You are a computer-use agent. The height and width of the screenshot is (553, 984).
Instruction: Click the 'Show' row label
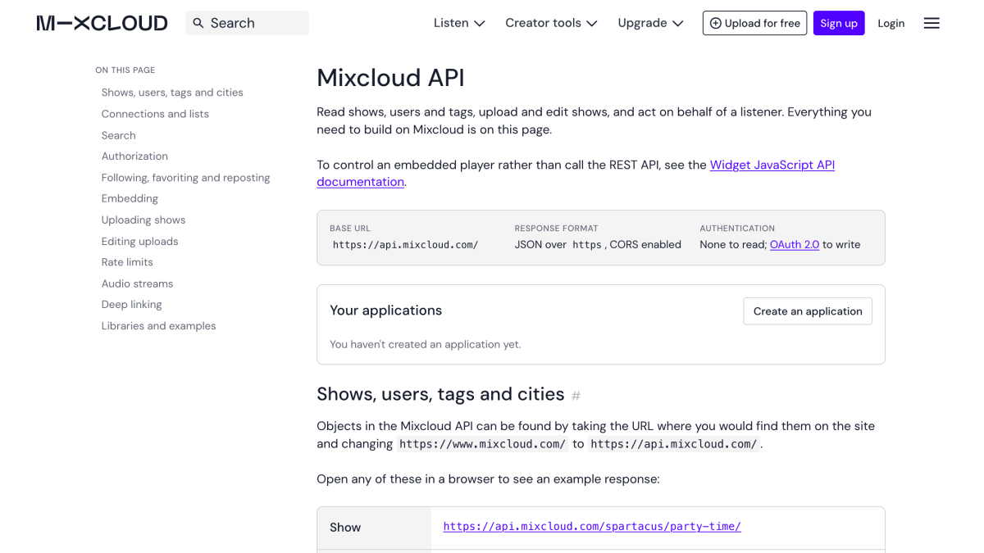pyautogui.click(x=345, y=528)
